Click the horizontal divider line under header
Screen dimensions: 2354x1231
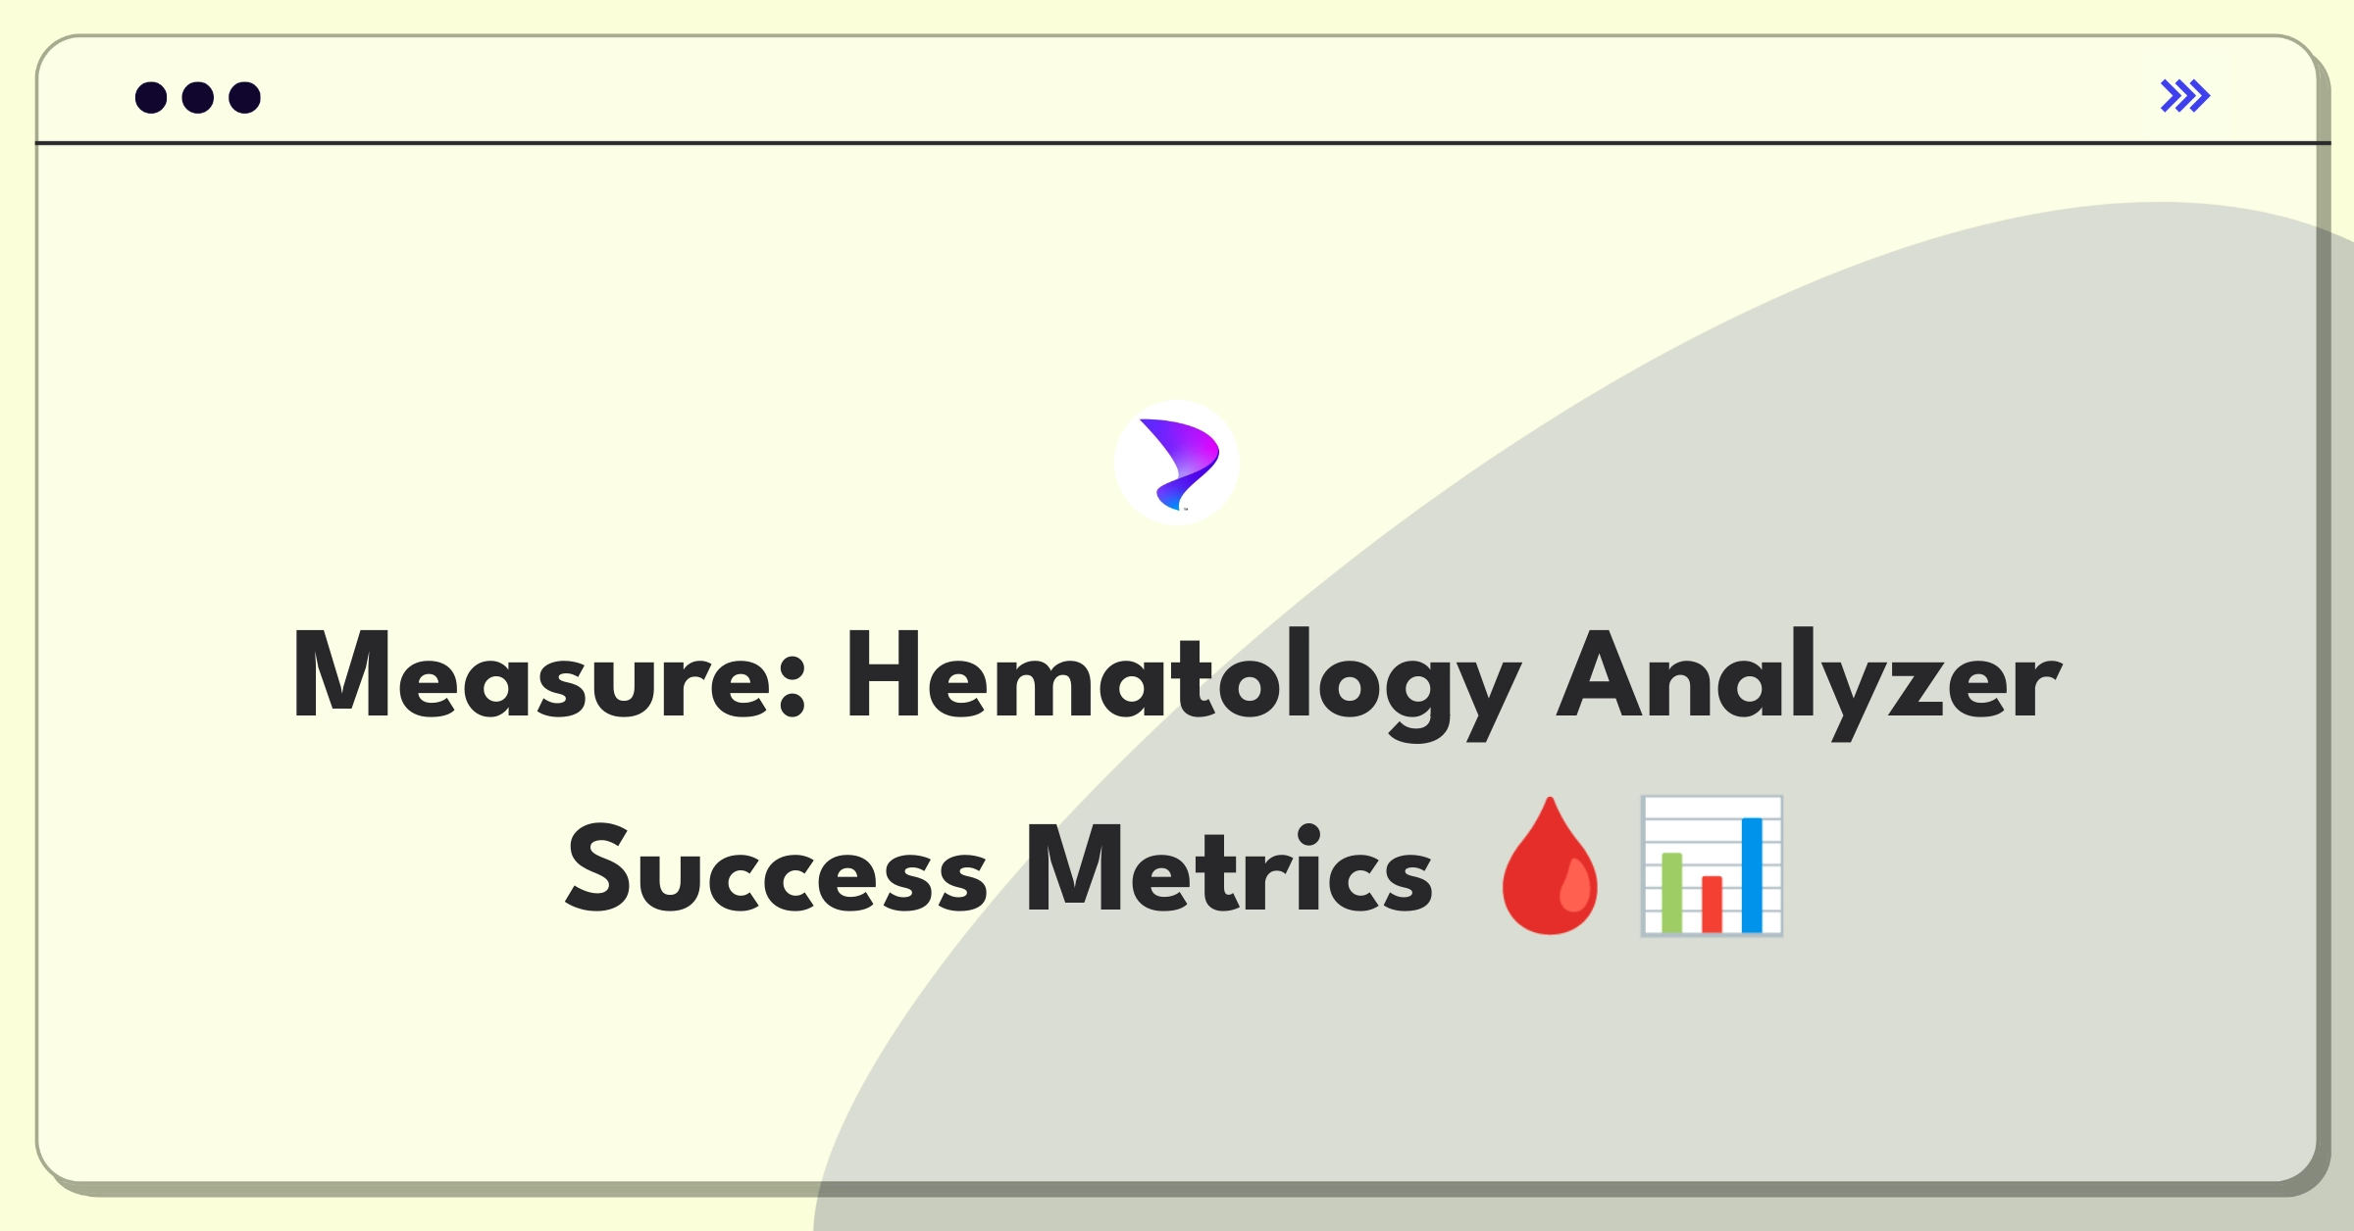coord(1183,143)
